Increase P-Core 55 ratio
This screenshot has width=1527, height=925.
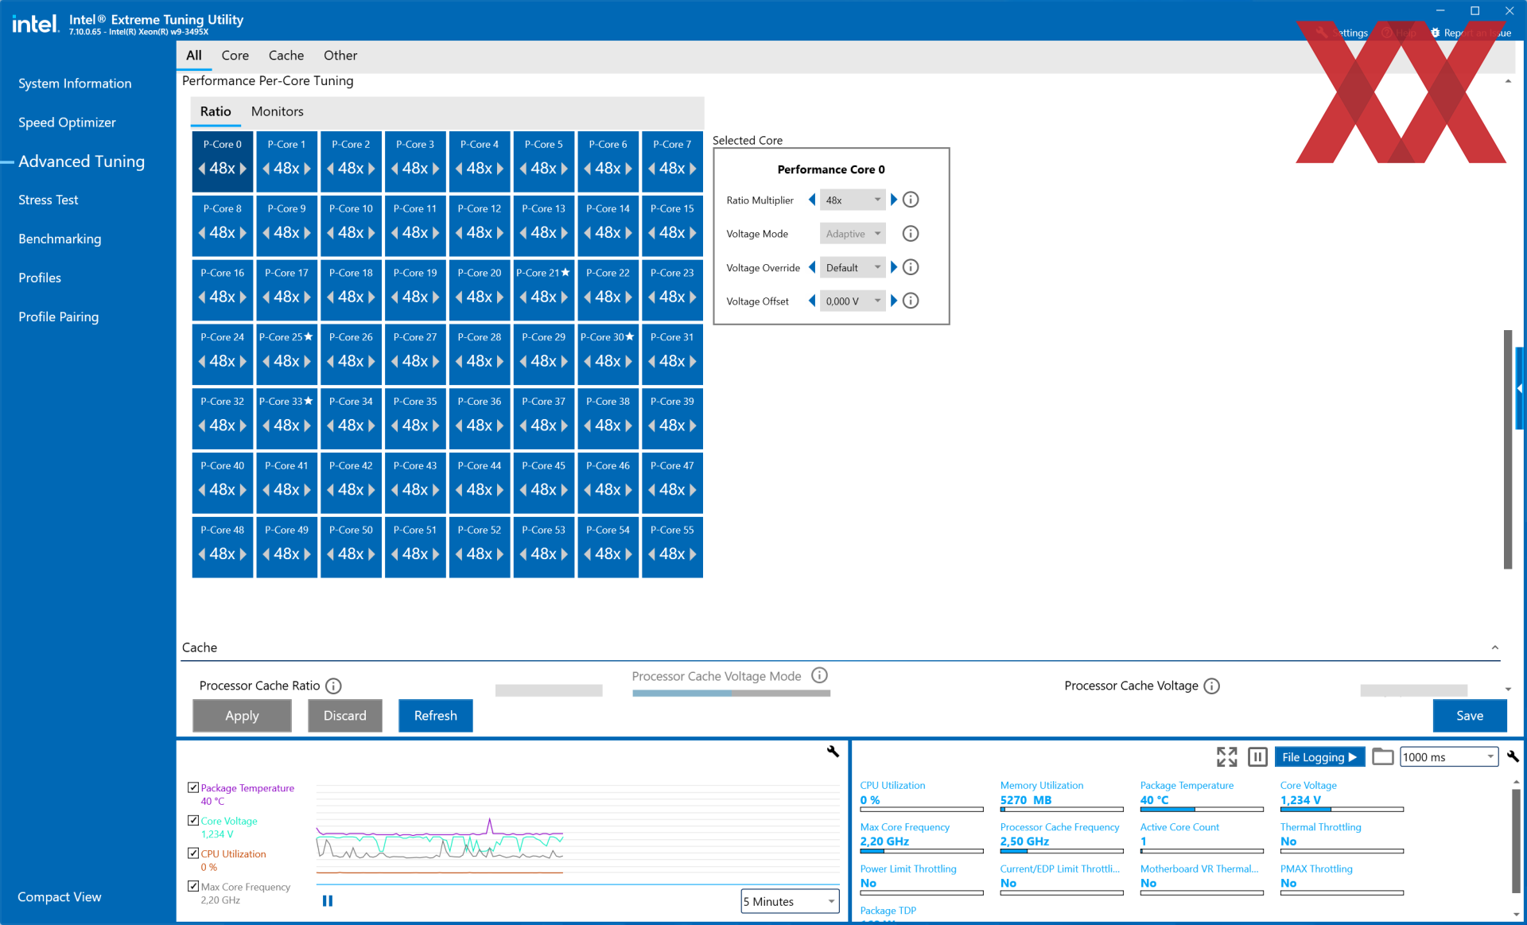click(693, 554)
